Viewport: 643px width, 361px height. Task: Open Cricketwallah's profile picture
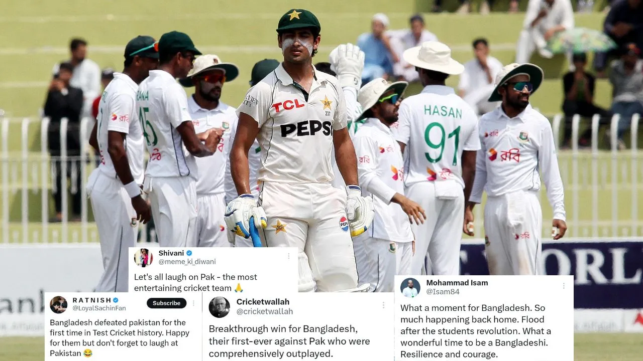pos(219,307)
